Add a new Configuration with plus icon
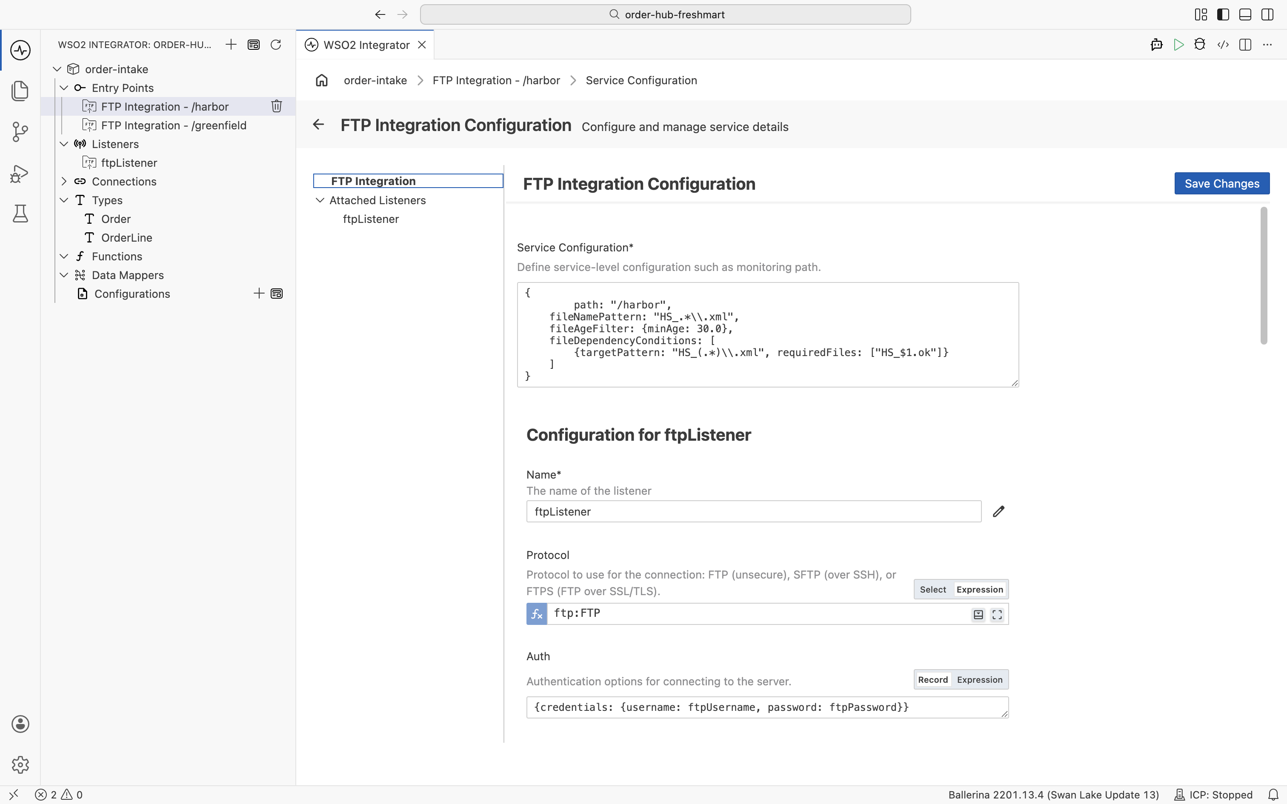This screenshot has width=1287, height=804. click(259, 294)
